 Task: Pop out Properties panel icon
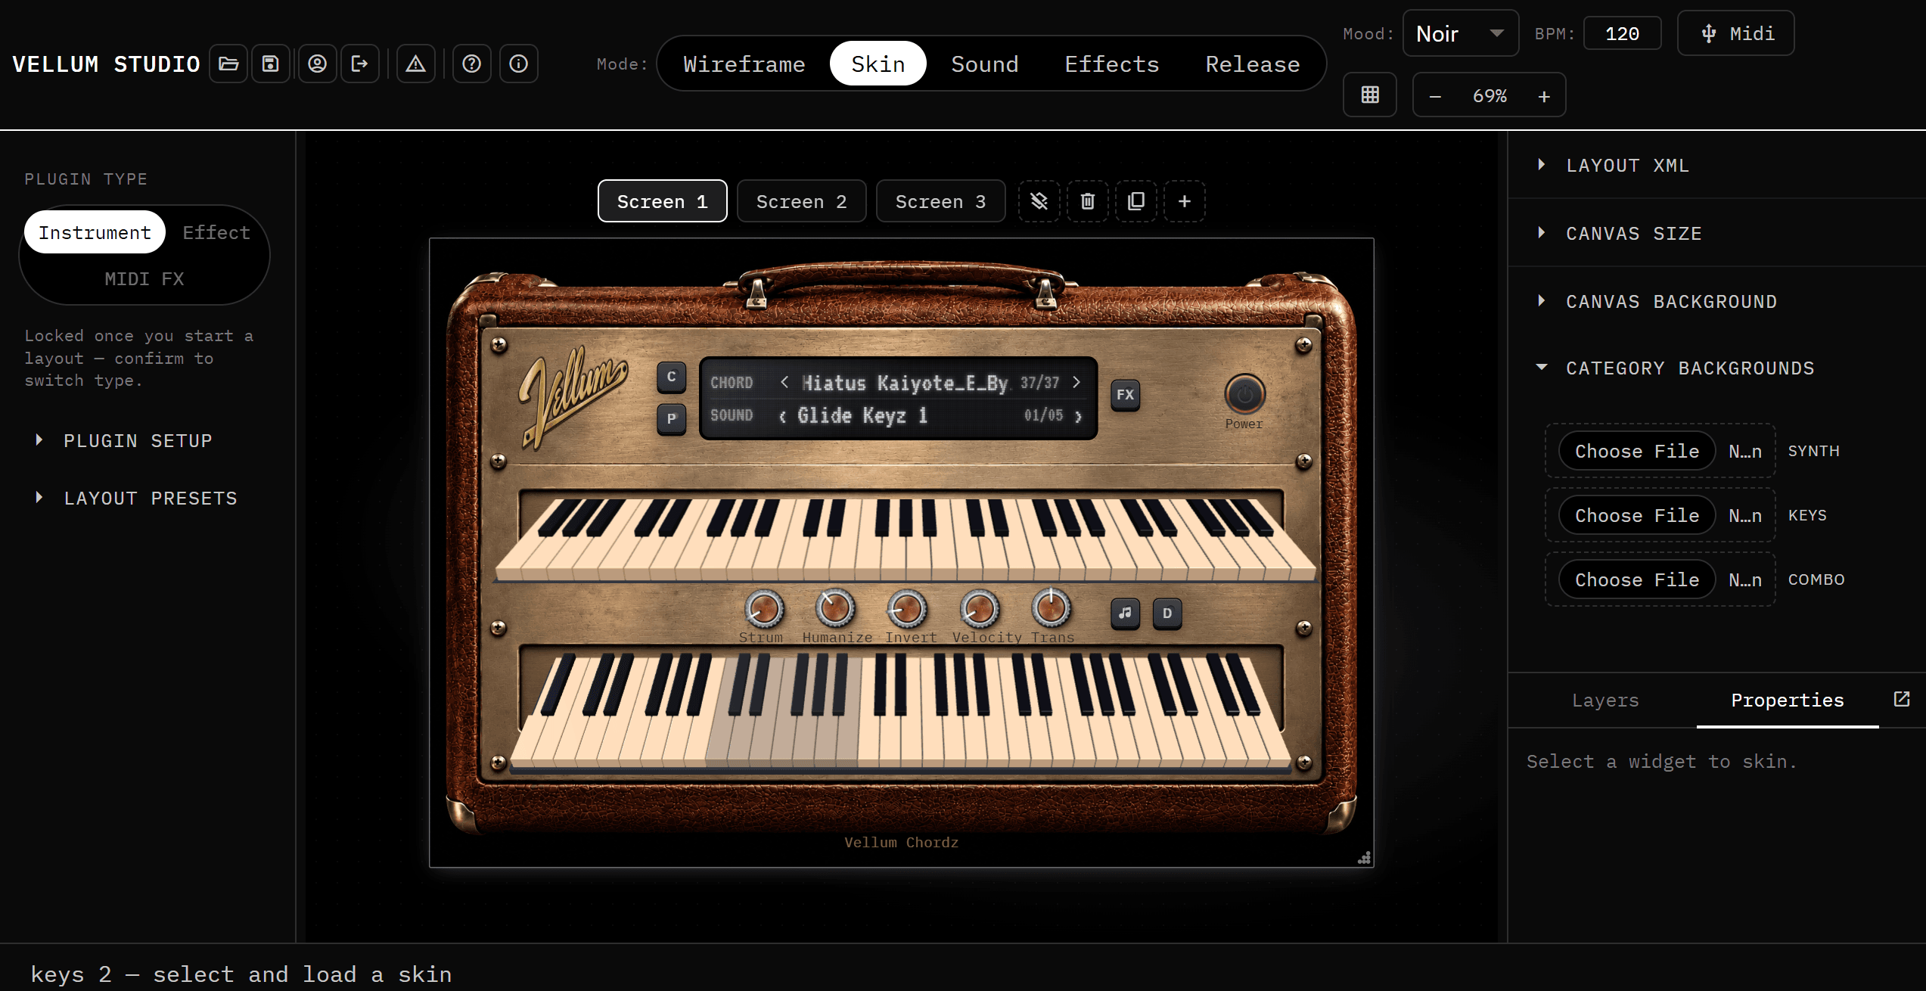point(1902,699)
